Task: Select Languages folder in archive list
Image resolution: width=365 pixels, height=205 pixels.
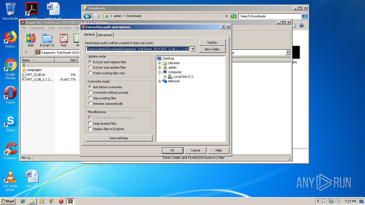Action: coord(34,70)
